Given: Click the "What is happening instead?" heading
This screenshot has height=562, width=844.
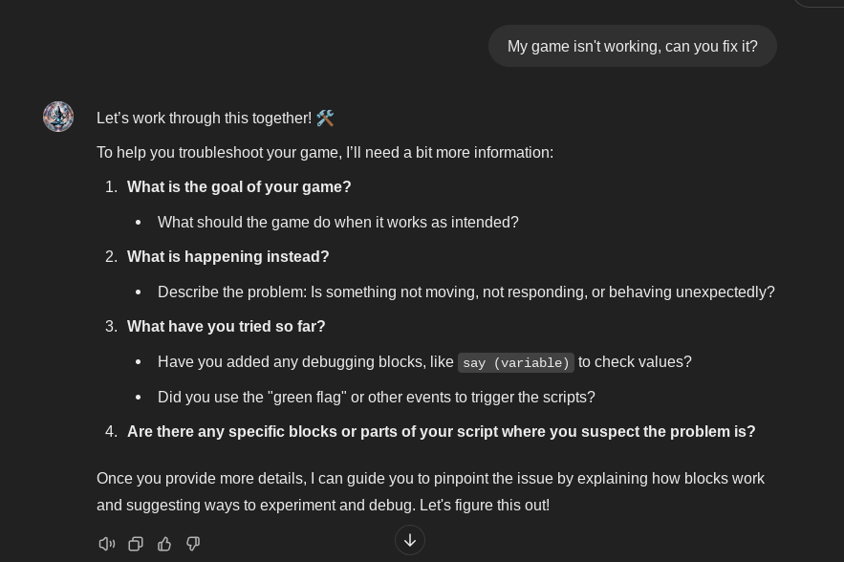Looking at the screenshot, I should click(227, 257).
